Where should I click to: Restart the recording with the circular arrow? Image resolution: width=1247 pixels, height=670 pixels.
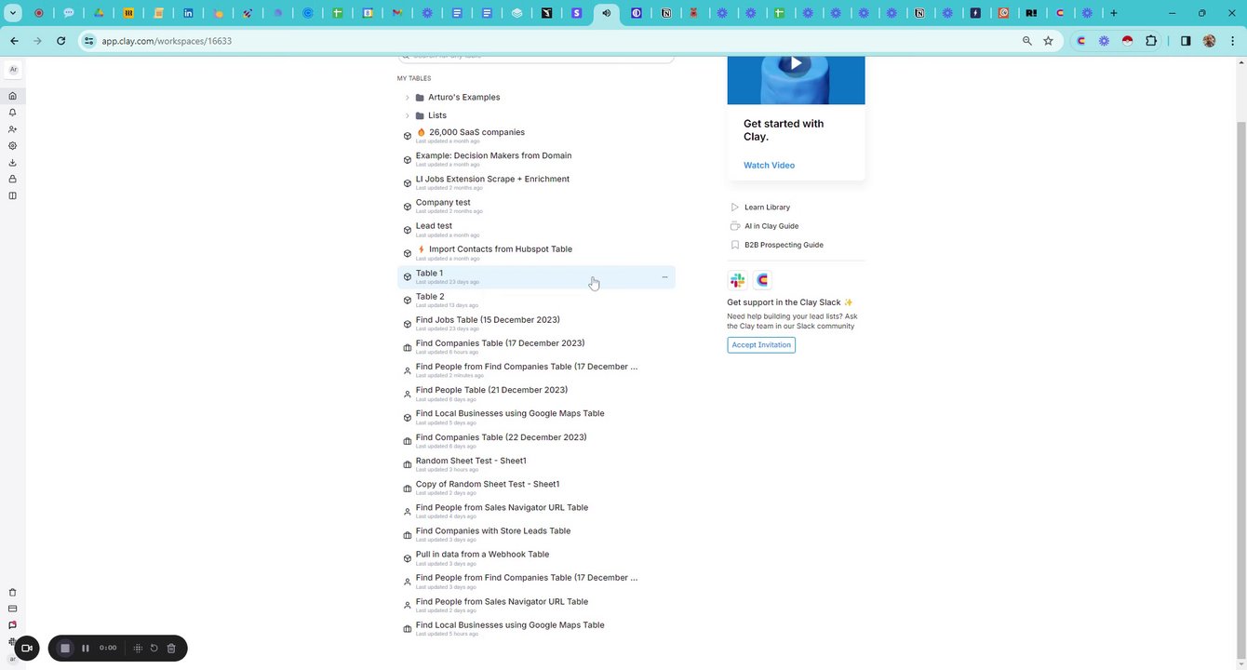[x=154, y=648]
